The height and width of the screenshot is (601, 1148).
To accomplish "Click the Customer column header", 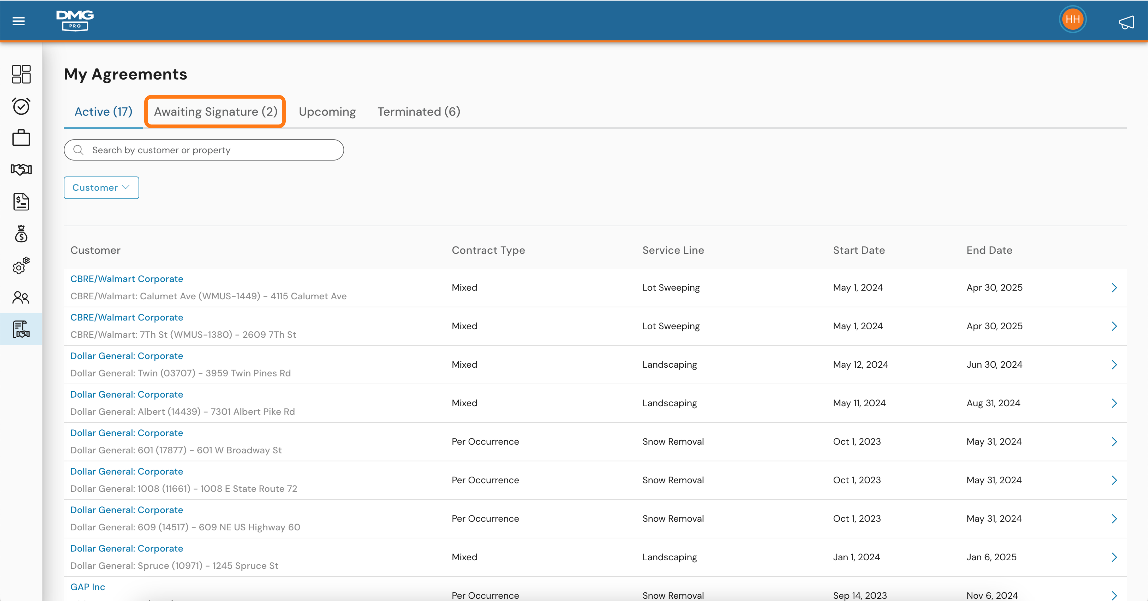I will tap(95, 250).
